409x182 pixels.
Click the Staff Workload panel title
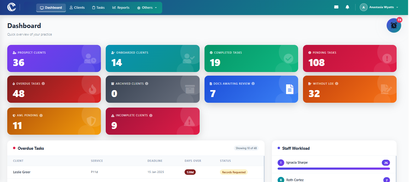click(x=296, y=148)
